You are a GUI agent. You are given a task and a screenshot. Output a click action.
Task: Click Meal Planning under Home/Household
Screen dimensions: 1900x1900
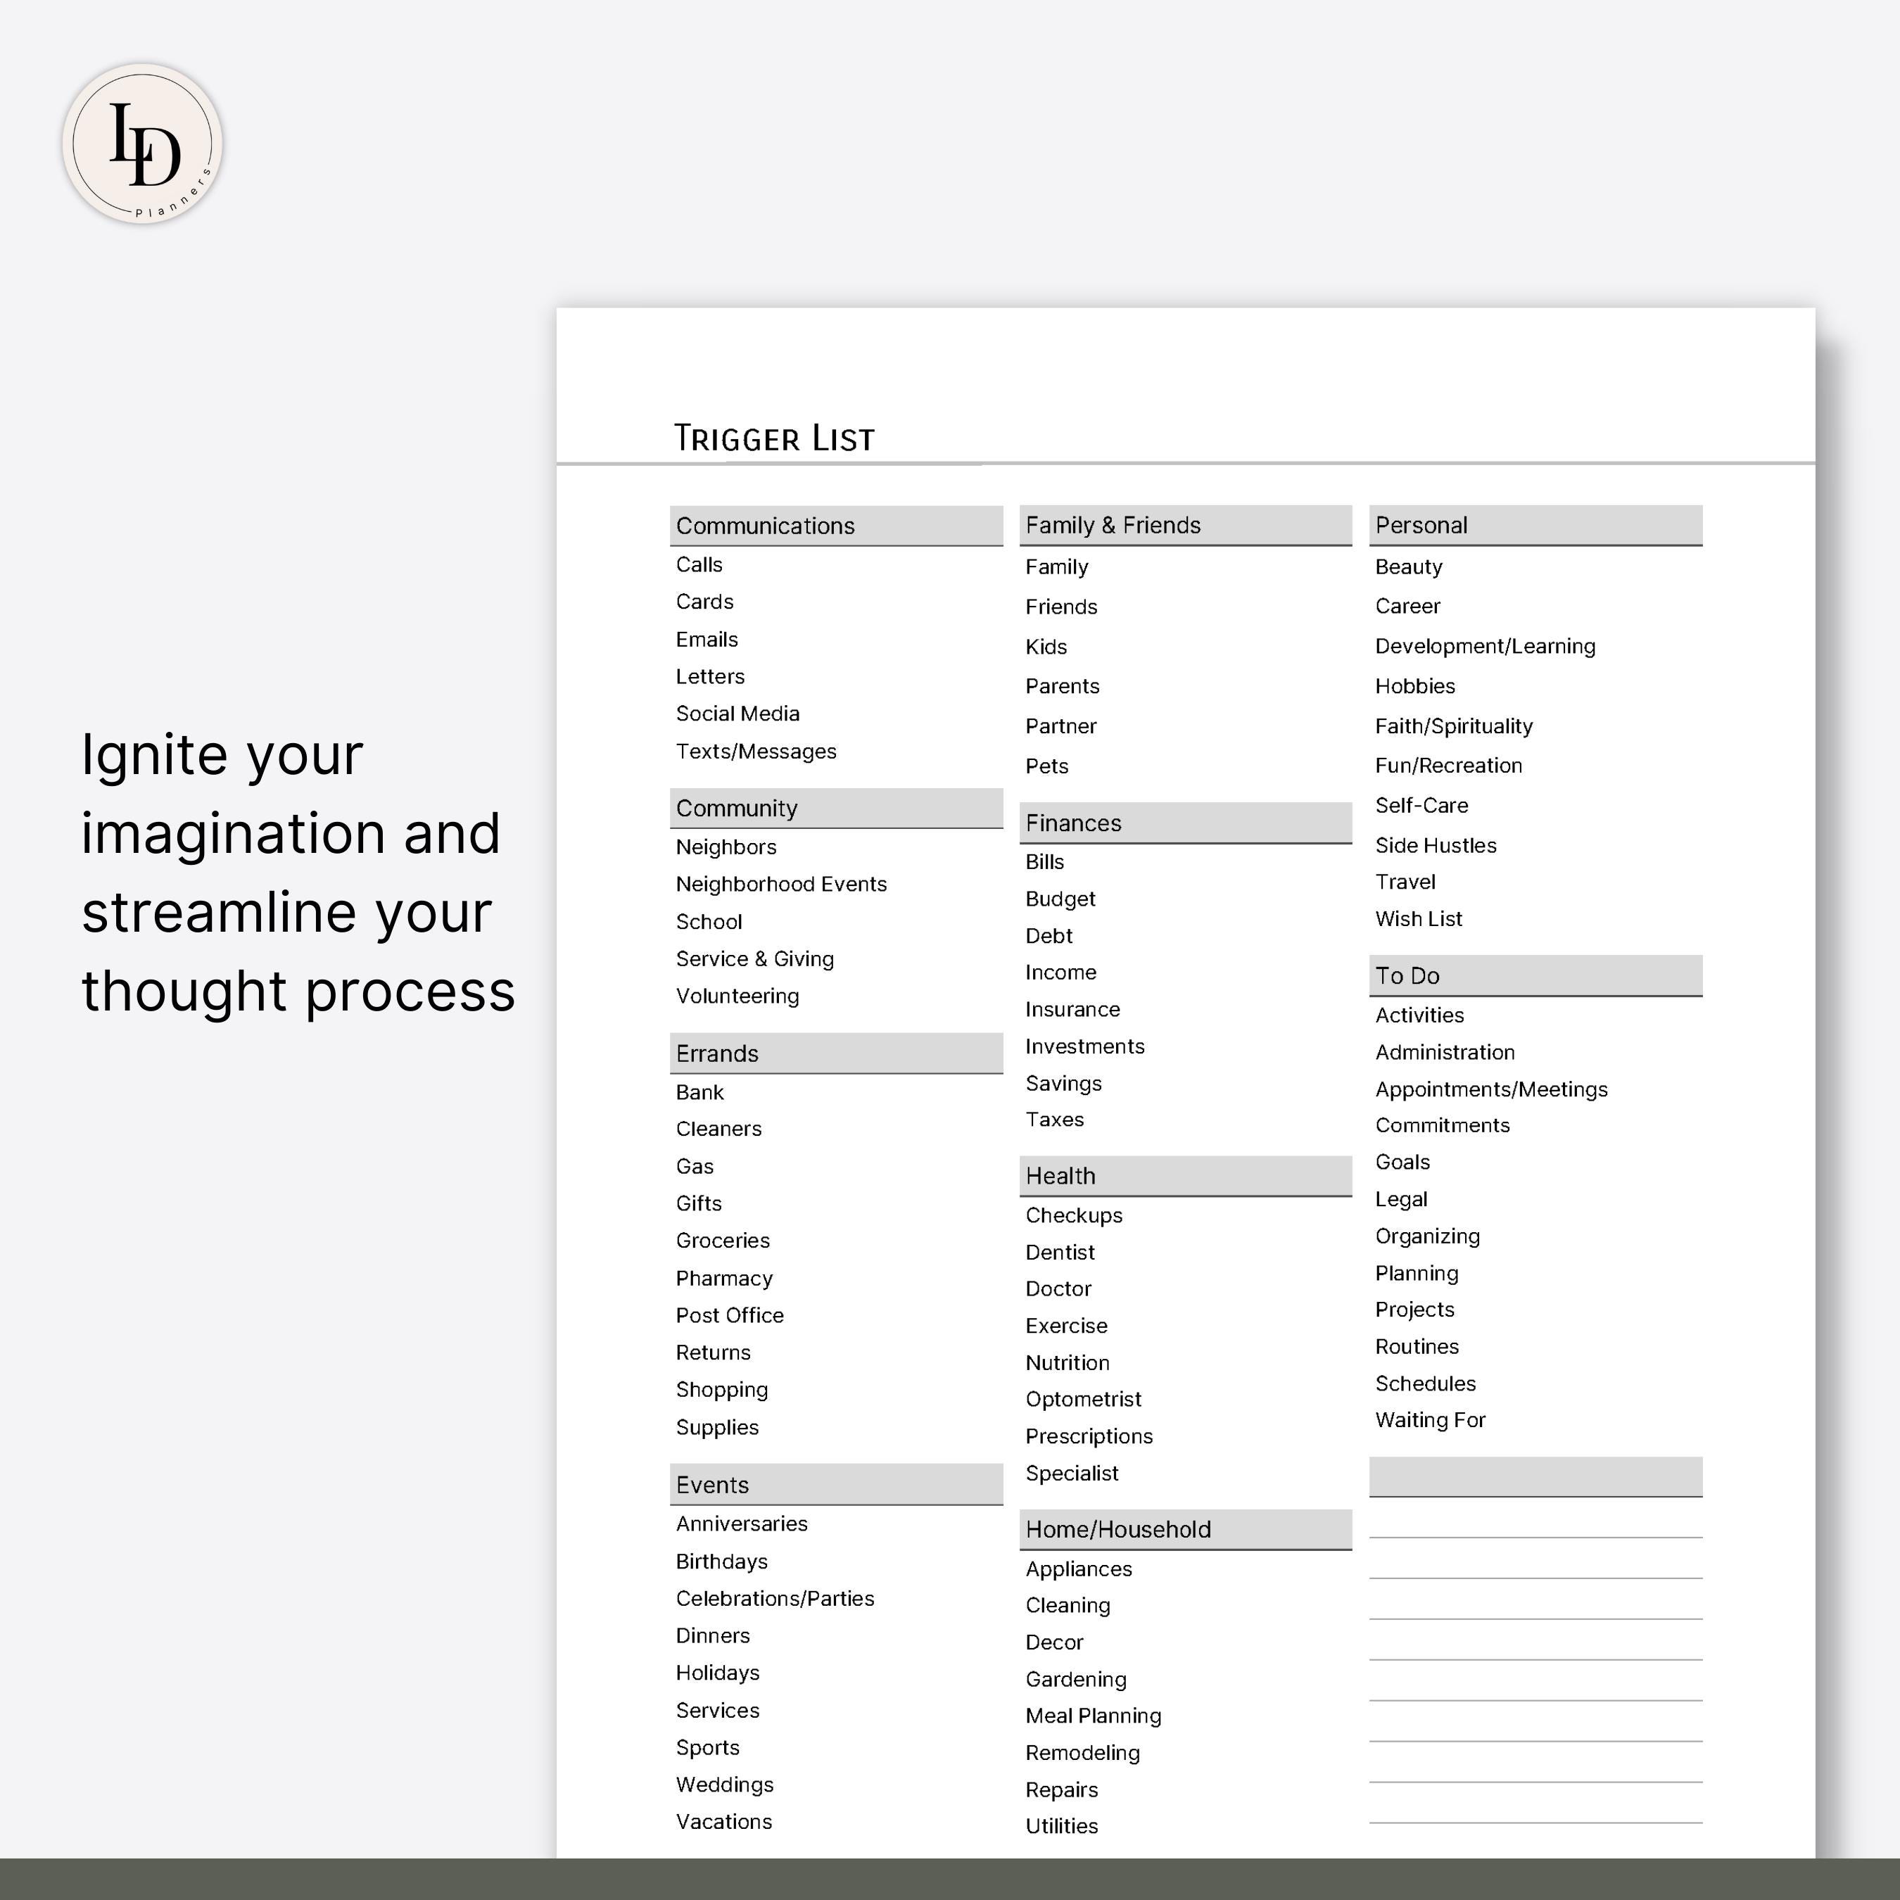coord(1093,1715)
